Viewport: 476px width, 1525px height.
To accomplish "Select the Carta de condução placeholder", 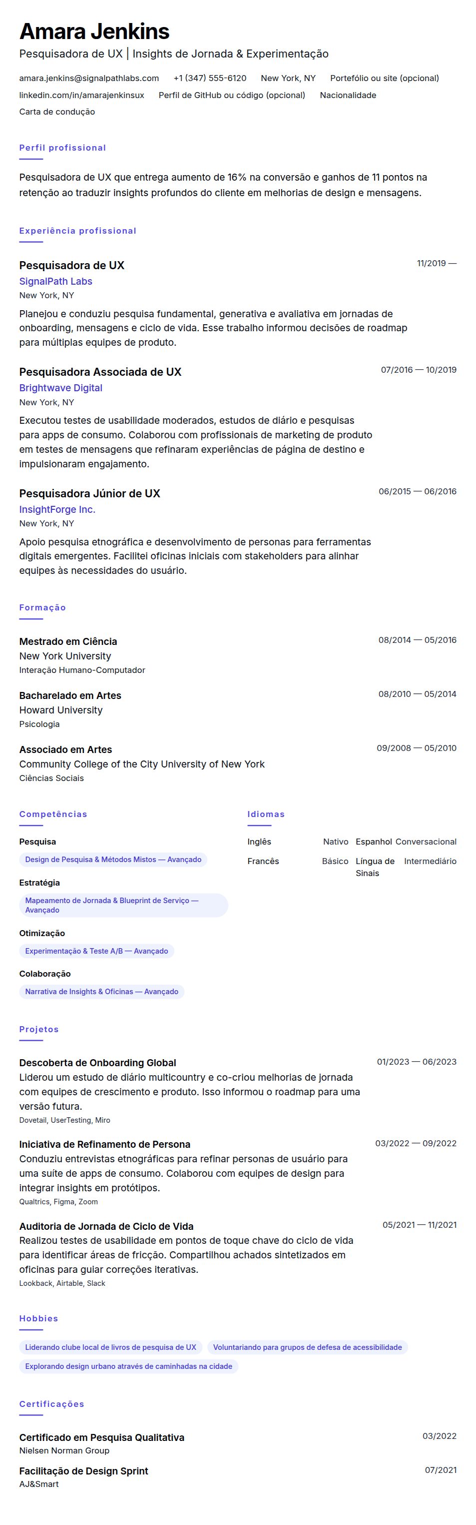I will (57, 112).
